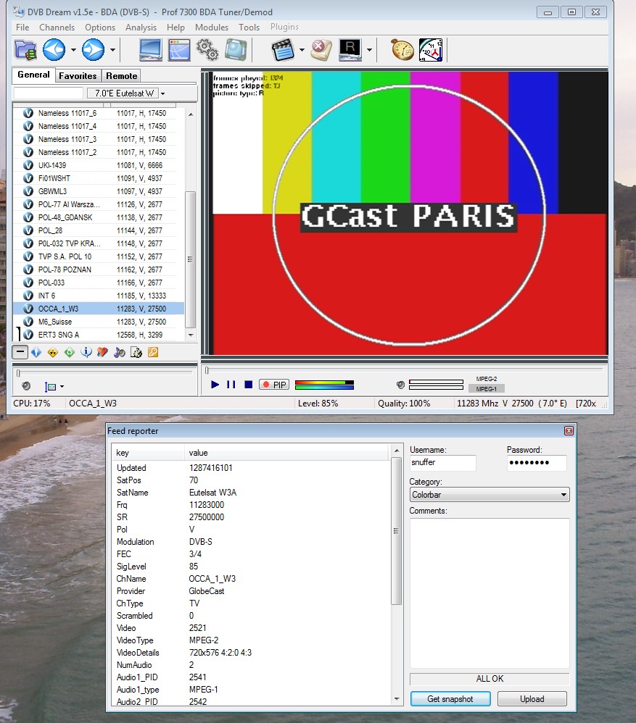This screenshot has height=723, width=636.
Task: Open the previous channel arrow dropdown
Action: [73, 50]
